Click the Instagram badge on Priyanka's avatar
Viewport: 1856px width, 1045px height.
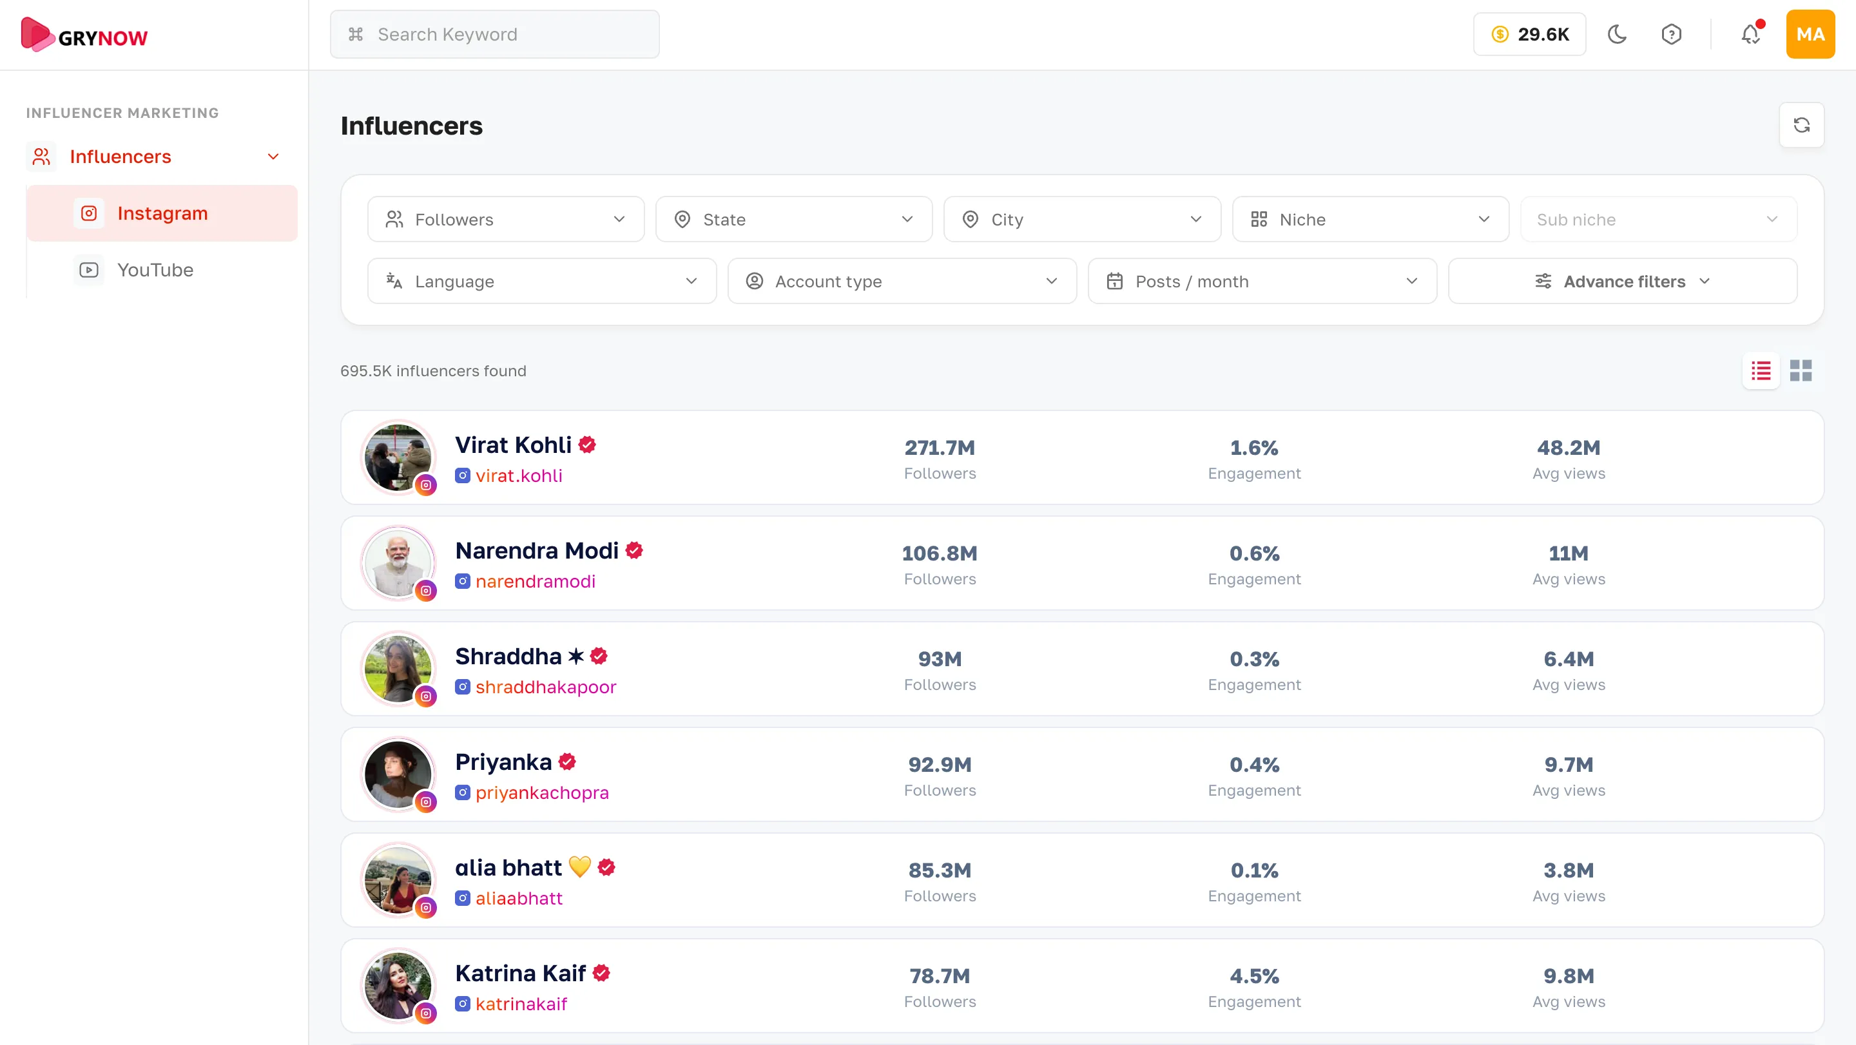point(427,802)
